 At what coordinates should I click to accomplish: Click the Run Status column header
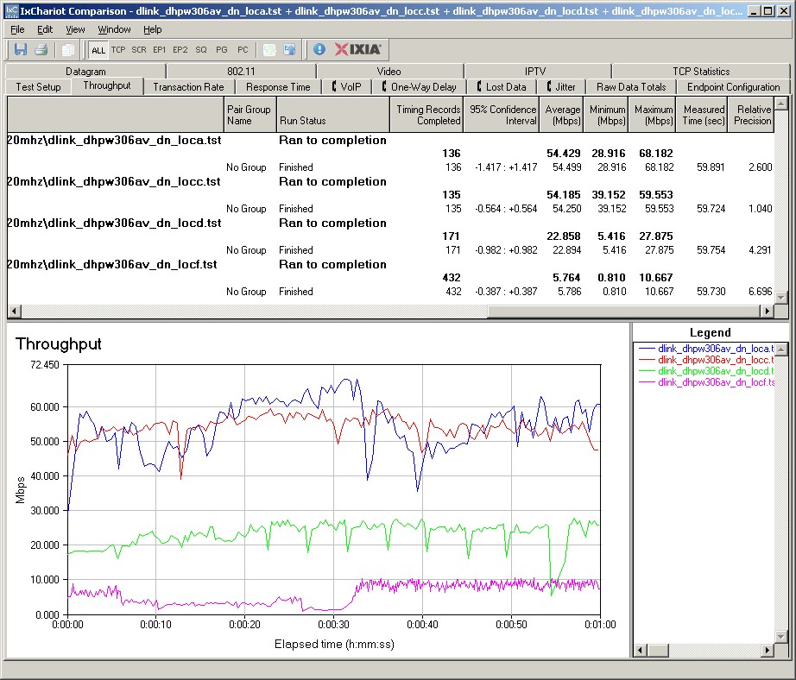pyautogui.click(x=333, y=115)
